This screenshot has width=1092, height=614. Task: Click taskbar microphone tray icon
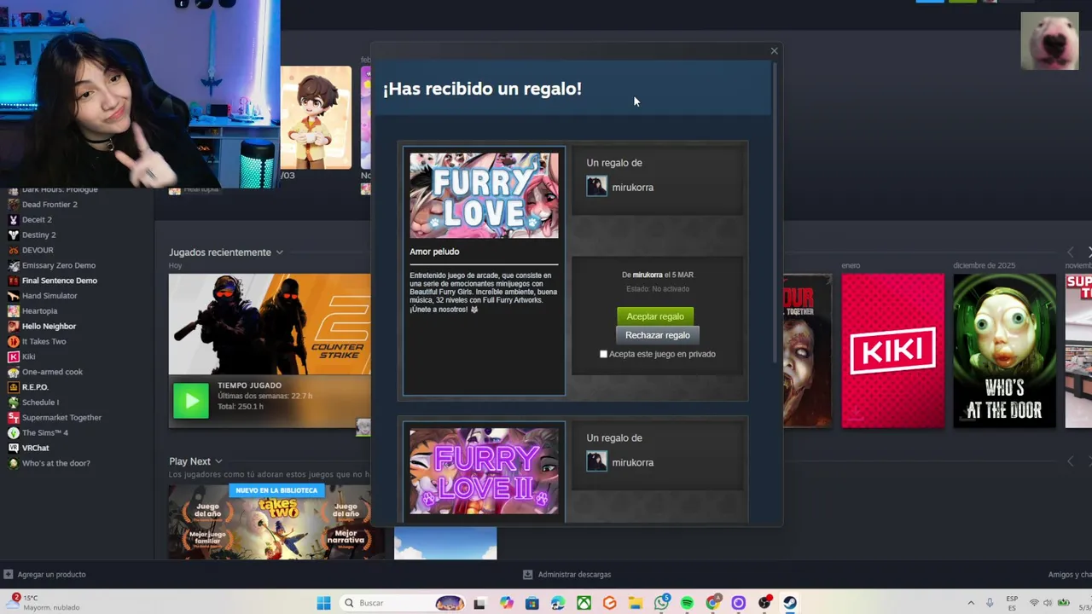click(x=990, y=603)
